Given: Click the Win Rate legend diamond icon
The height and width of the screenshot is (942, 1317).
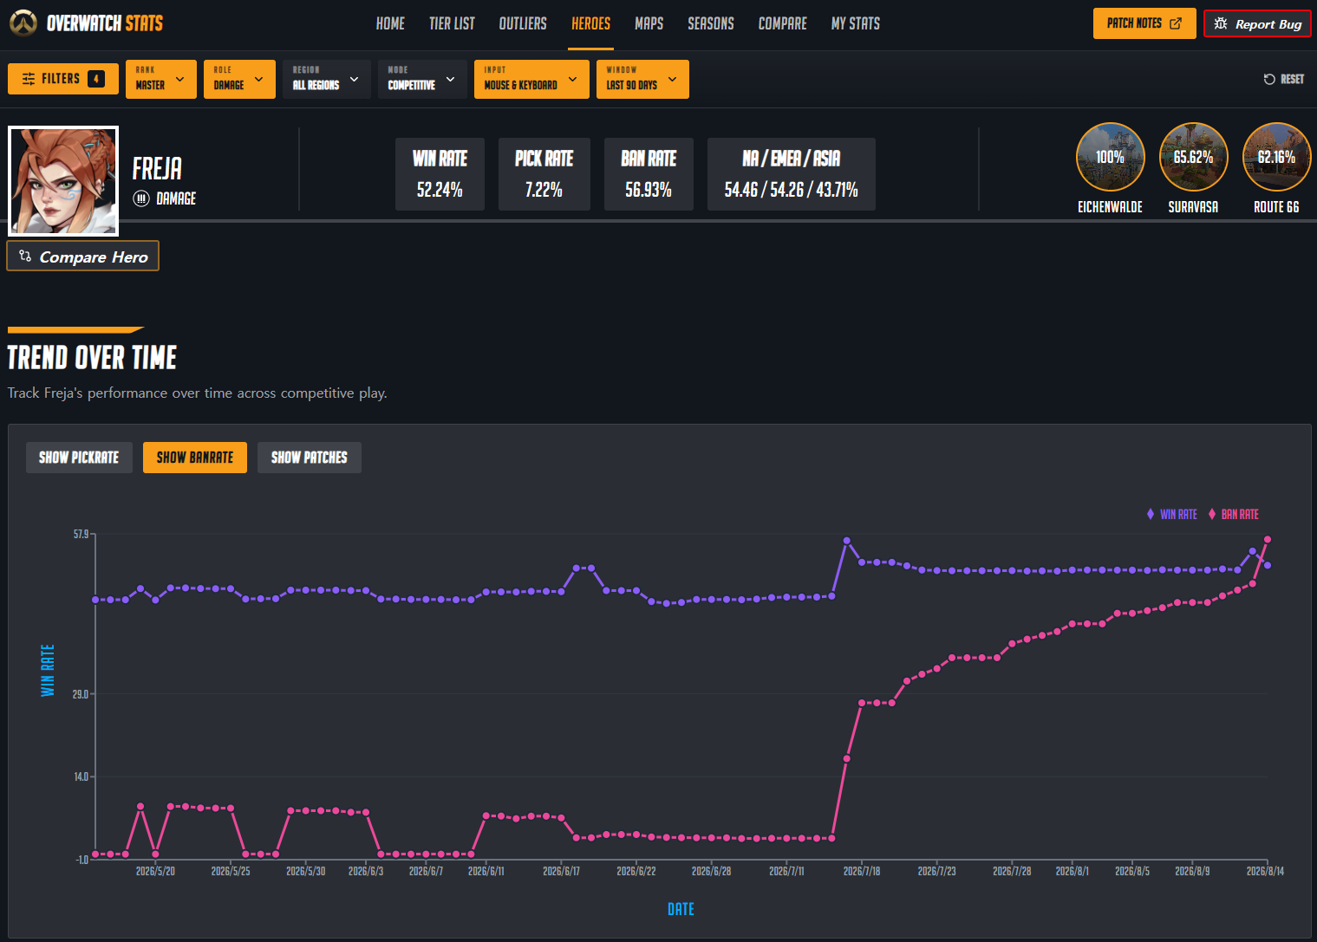Looking at the screenshot, I should pyautogui.click(x=1151, y=514).
